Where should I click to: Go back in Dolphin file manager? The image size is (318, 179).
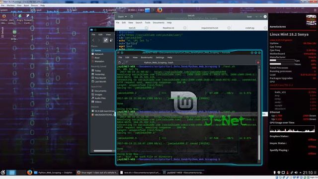[x=93, y=40]
